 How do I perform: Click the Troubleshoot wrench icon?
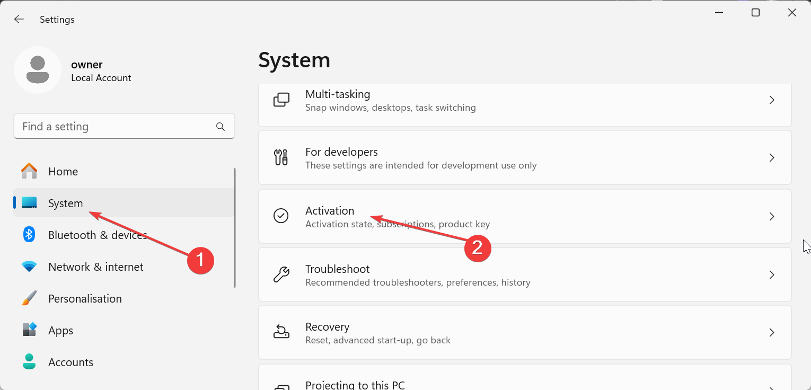(x=281, y=275)
